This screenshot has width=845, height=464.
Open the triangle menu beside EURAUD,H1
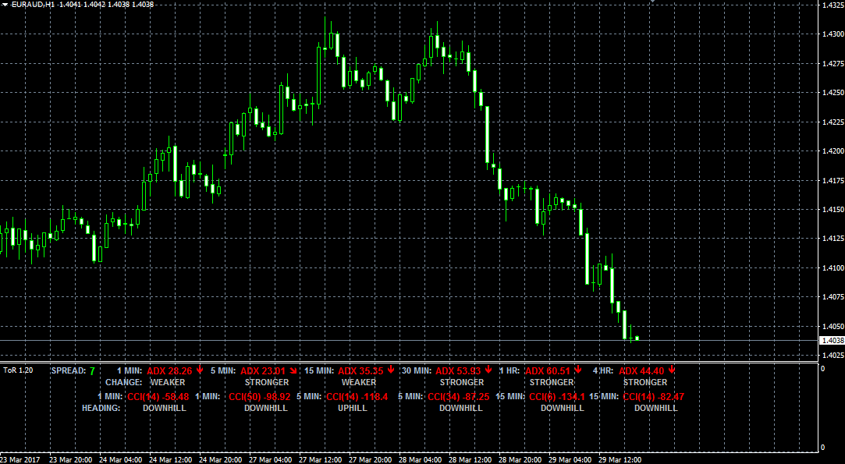[x=5, y=5]
